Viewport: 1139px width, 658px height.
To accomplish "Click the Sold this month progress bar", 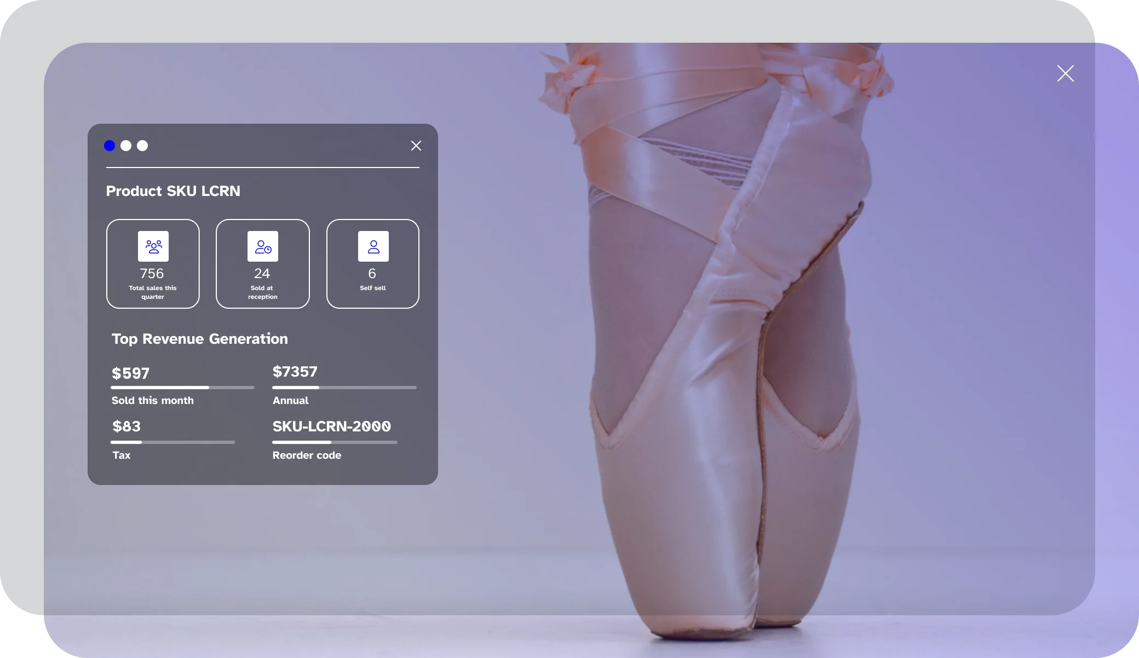I will (x=182, y=388).
